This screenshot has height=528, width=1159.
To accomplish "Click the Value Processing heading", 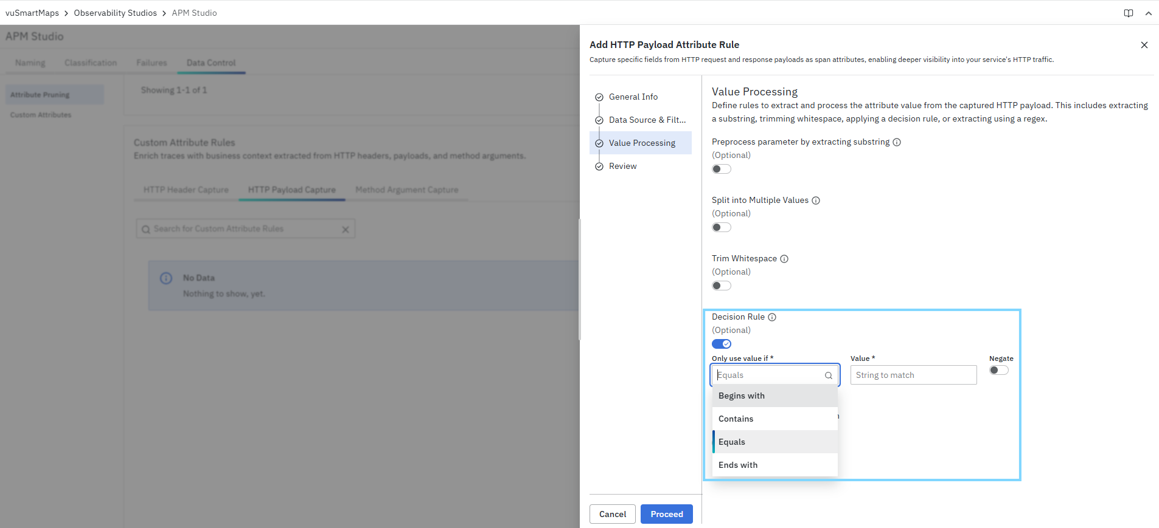I will click(754, 92).
